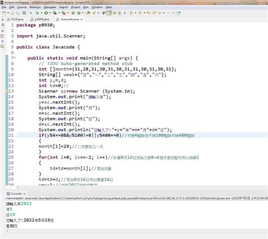Click the Previous Annotation icon
268x239 pixels.
tap(140, 13)
